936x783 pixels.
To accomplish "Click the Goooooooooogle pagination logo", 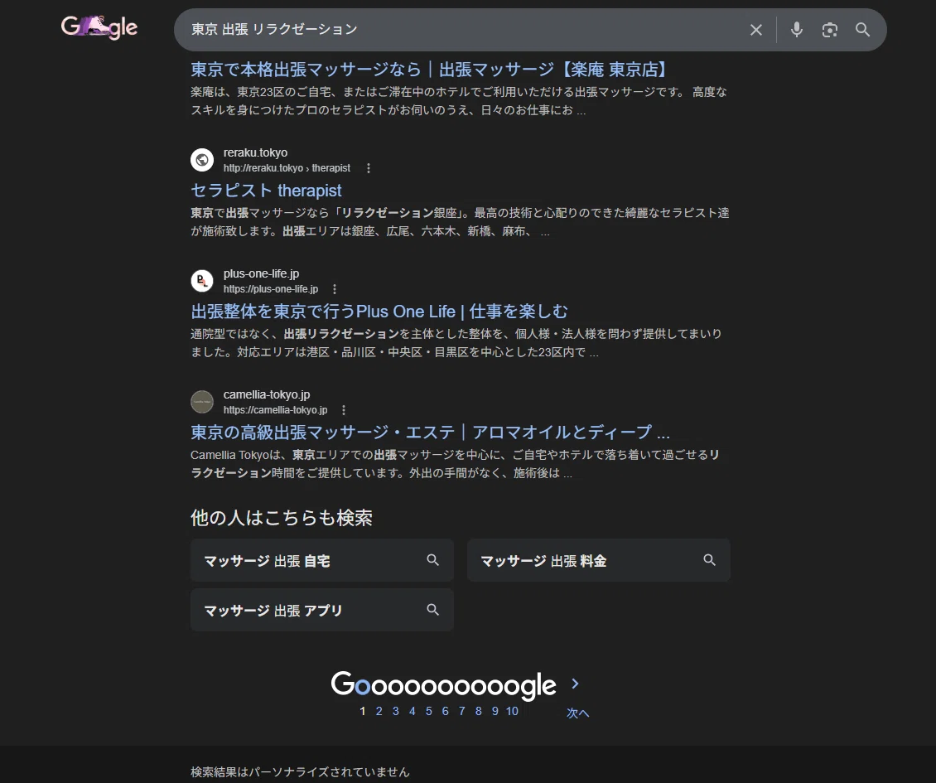I will [443, 685].
